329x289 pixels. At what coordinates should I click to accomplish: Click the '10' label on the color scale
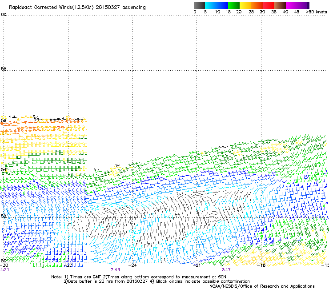coord(217,12)
